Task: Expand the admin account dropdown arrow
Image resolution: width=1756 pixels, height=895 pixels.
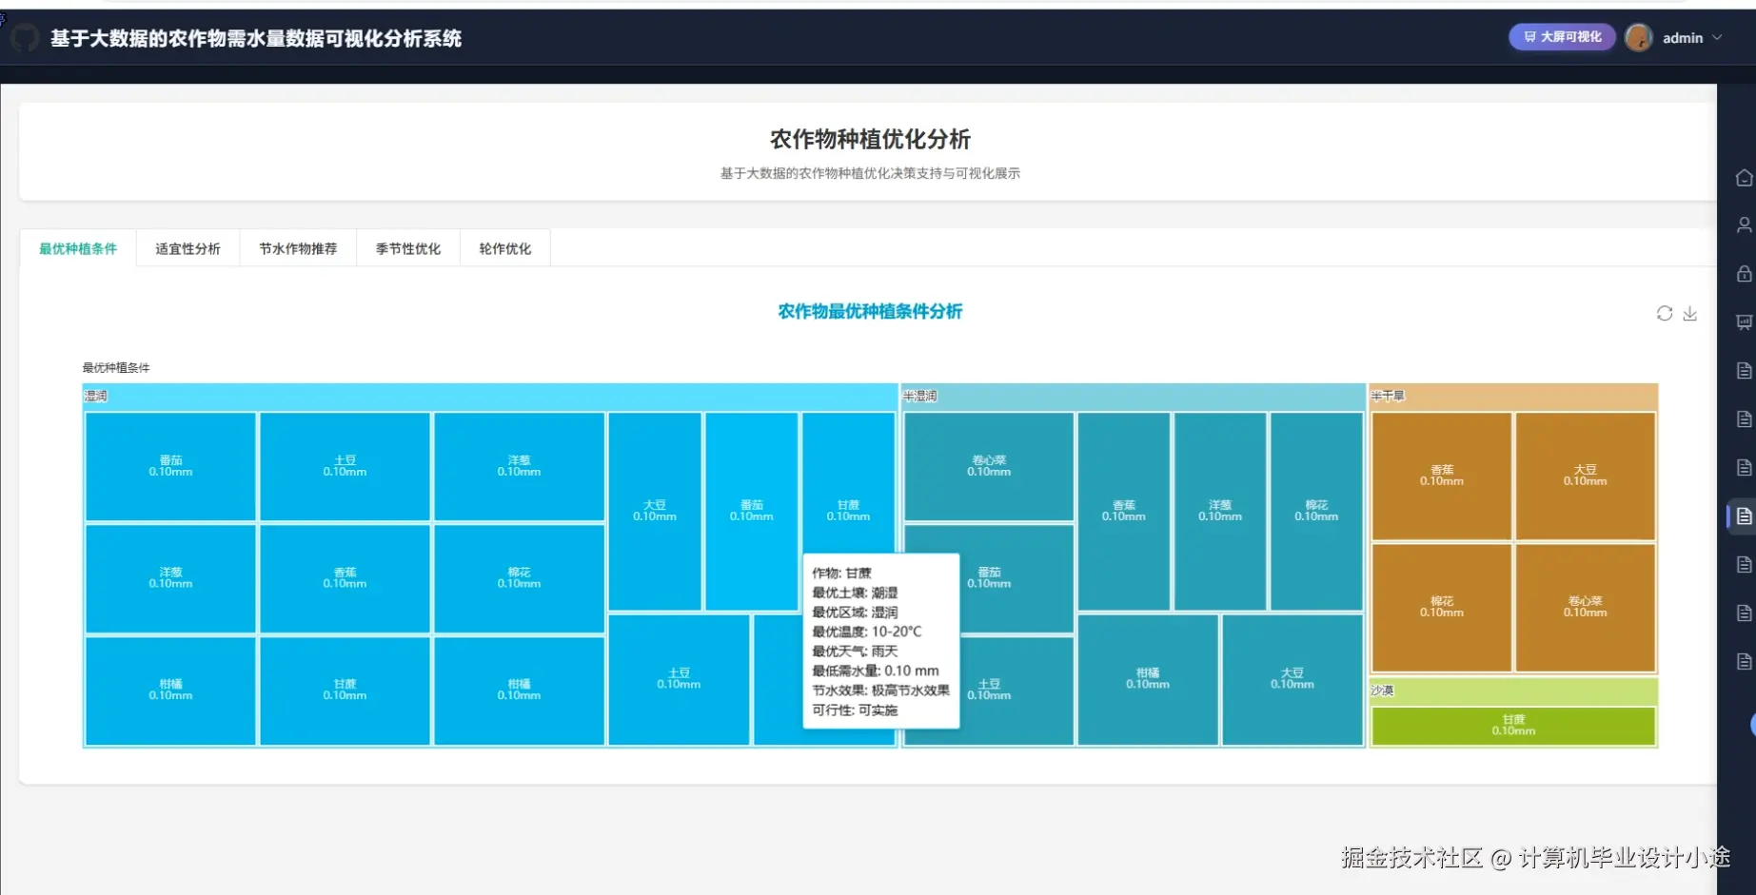Action: [1717, 38]
